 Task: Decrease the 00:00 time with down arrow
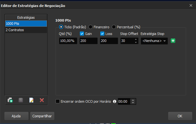click(x=133, y=103)
